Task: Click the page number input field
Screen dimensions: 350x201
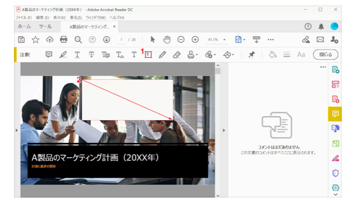Action: 122,39
